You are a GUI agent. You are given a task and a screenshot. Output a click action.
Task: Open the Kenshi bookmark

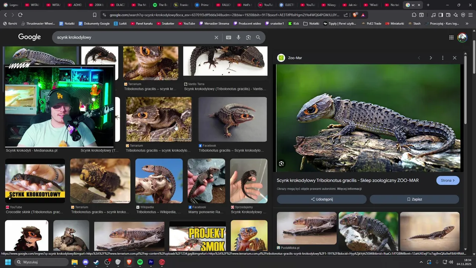pyautogui.click(x=10, y=23)
